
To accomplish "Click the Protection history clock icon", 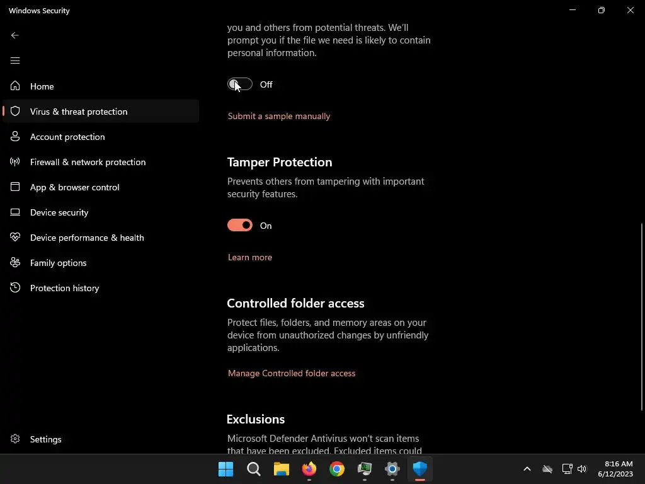I will [x=15, y=287].
